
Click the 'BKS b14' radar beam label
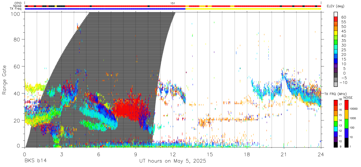[35, 161]
